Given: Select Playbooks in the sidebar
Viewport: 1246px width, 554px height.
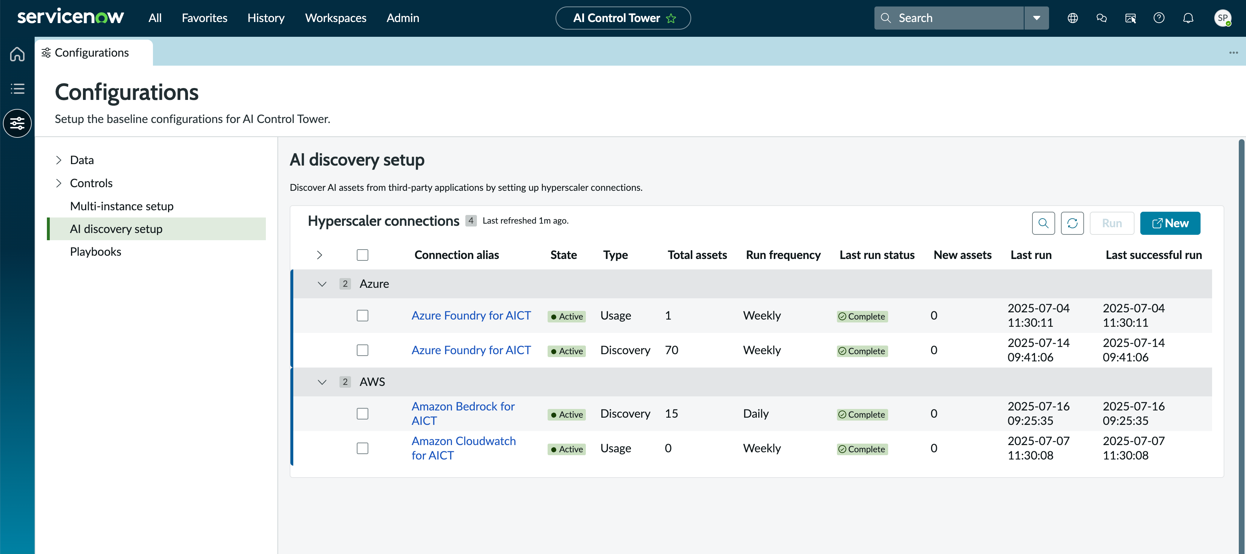Looking at the screenshot, I should (x=96, y=251).
